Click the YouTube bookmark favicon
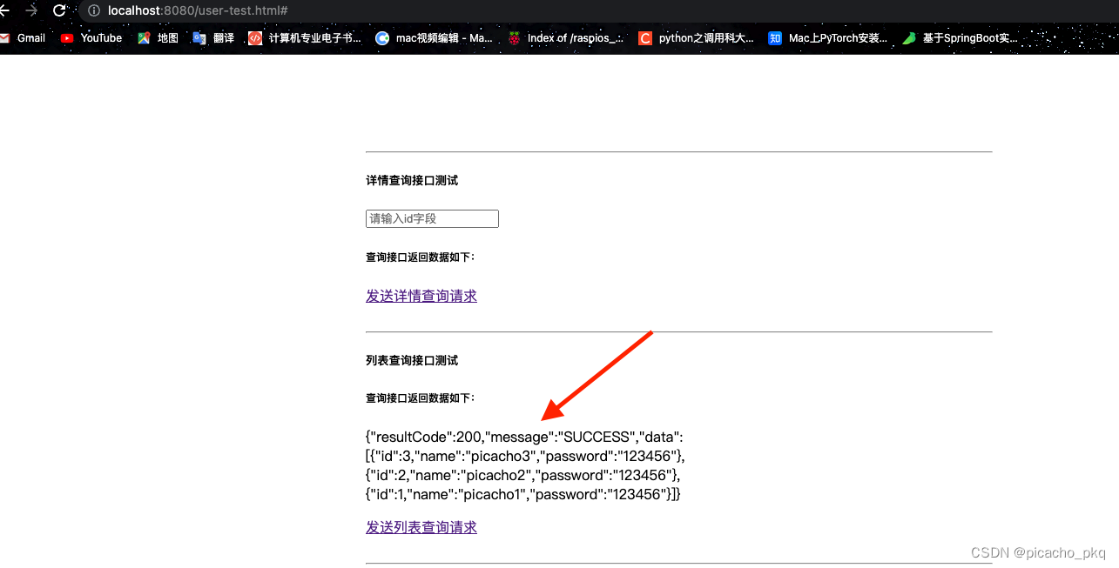Screen dimensions: 1119x568 [x=67, y=38]
